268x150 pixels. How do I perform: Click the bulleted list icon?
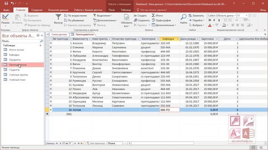[x=250, y=15]
